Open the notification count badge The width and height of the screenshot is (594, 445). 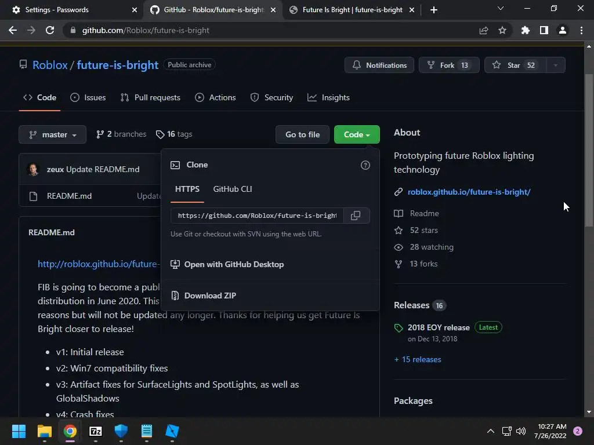pyautogui.click(x=578, y=431)
